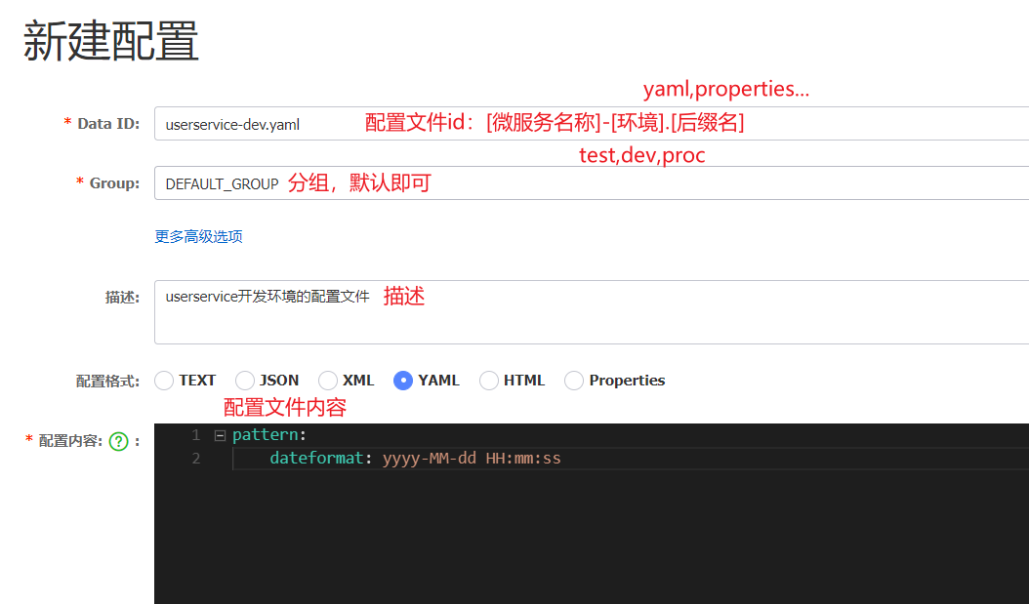The image size is (1029, 604).
Task: Click the help icon beside 配置内容
Action: (x=118, y=441)
